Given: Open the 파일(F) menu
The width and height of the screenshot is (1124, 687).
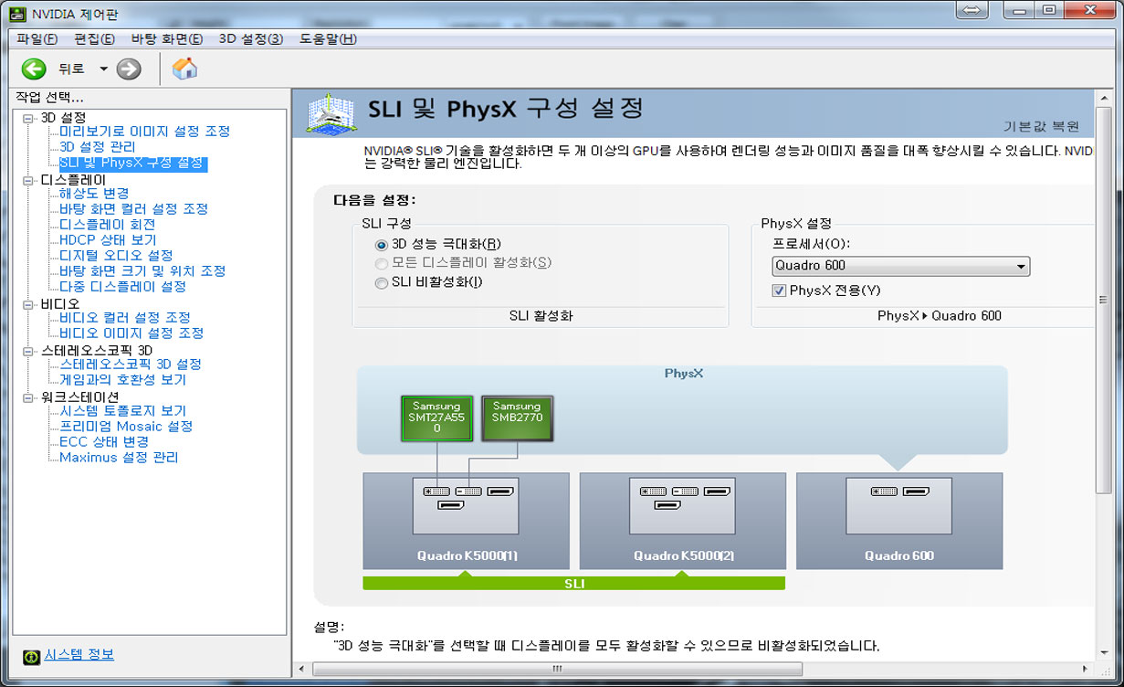Looking at the screenshot, I should coord(37,38).
